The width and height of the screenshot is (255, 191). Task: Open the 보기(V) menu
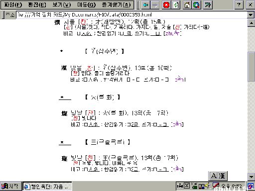click(x=62, y=5)
